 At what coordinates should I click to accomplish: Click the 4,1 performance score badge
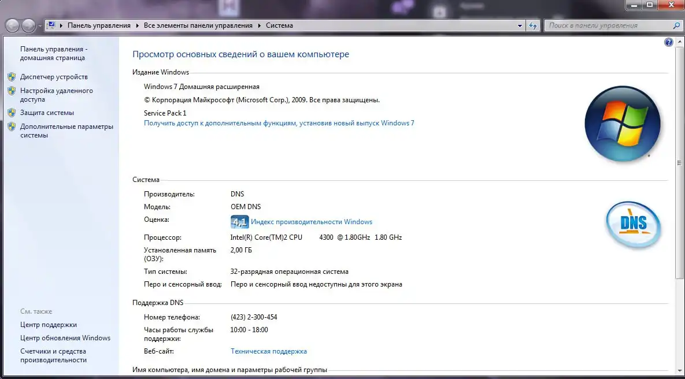[239, 222]
